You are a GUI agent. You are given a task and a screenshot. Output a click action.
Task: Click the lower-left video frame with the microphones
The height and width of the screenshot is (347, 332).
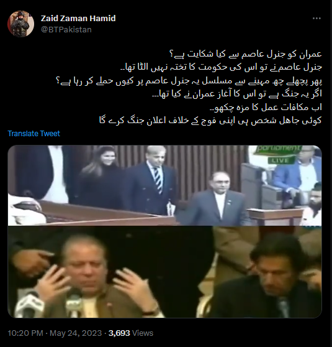pos(110,272)
